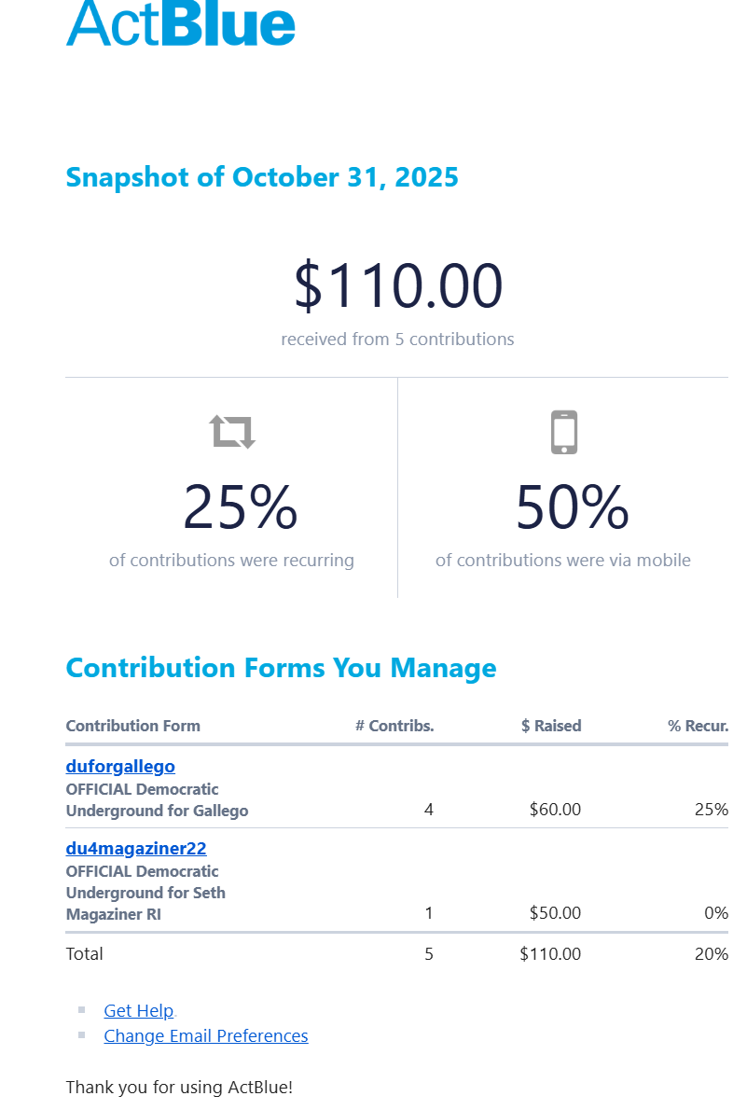
Task: Click the Contribution Form column header
Action: pyautogui.click(x=132, y=726)
